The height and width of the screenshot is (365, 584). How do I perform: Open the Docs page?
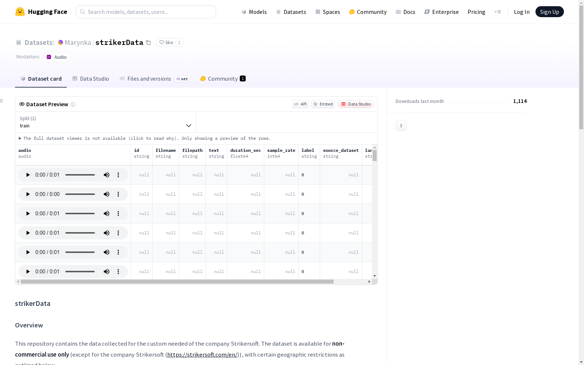click(x=406, y=12)
